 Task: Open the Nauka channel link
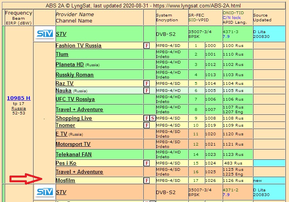(64, 91)
